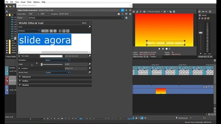Expand the Advanced section
The width and height of the screenshot is (221, 124).
(20, 77)
